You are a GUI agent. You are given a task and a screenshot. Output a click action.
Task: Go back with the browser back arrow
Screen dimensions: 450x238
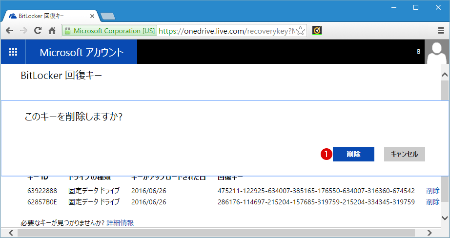coord(9,30)
